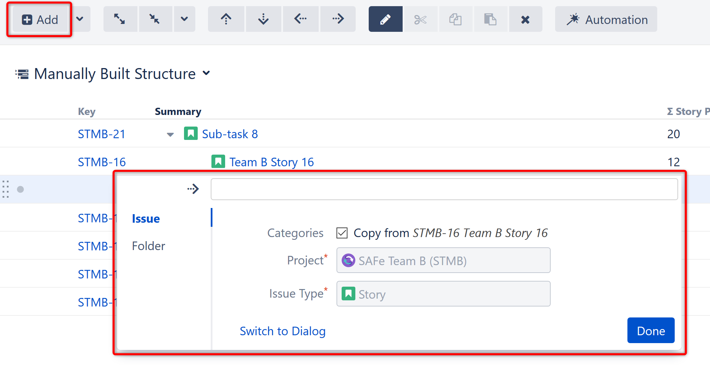Click the Outdent left arrow icon
This screenshot has height=365, width=710.
[301, 19]
